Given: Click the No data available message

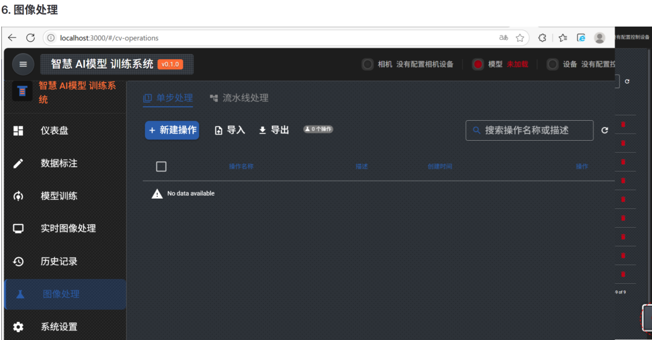Looking at the screenshot, I should 191,193.
